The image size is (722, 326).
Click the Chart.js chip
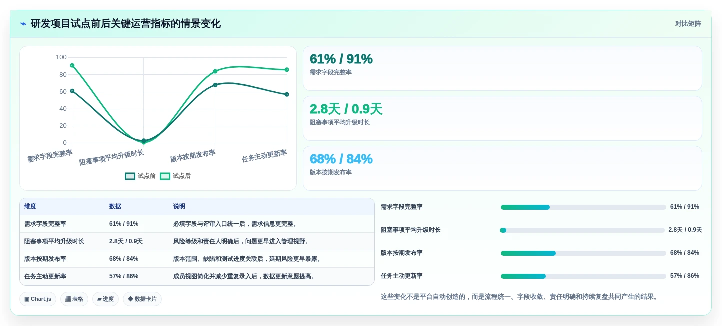coord(38,299)
